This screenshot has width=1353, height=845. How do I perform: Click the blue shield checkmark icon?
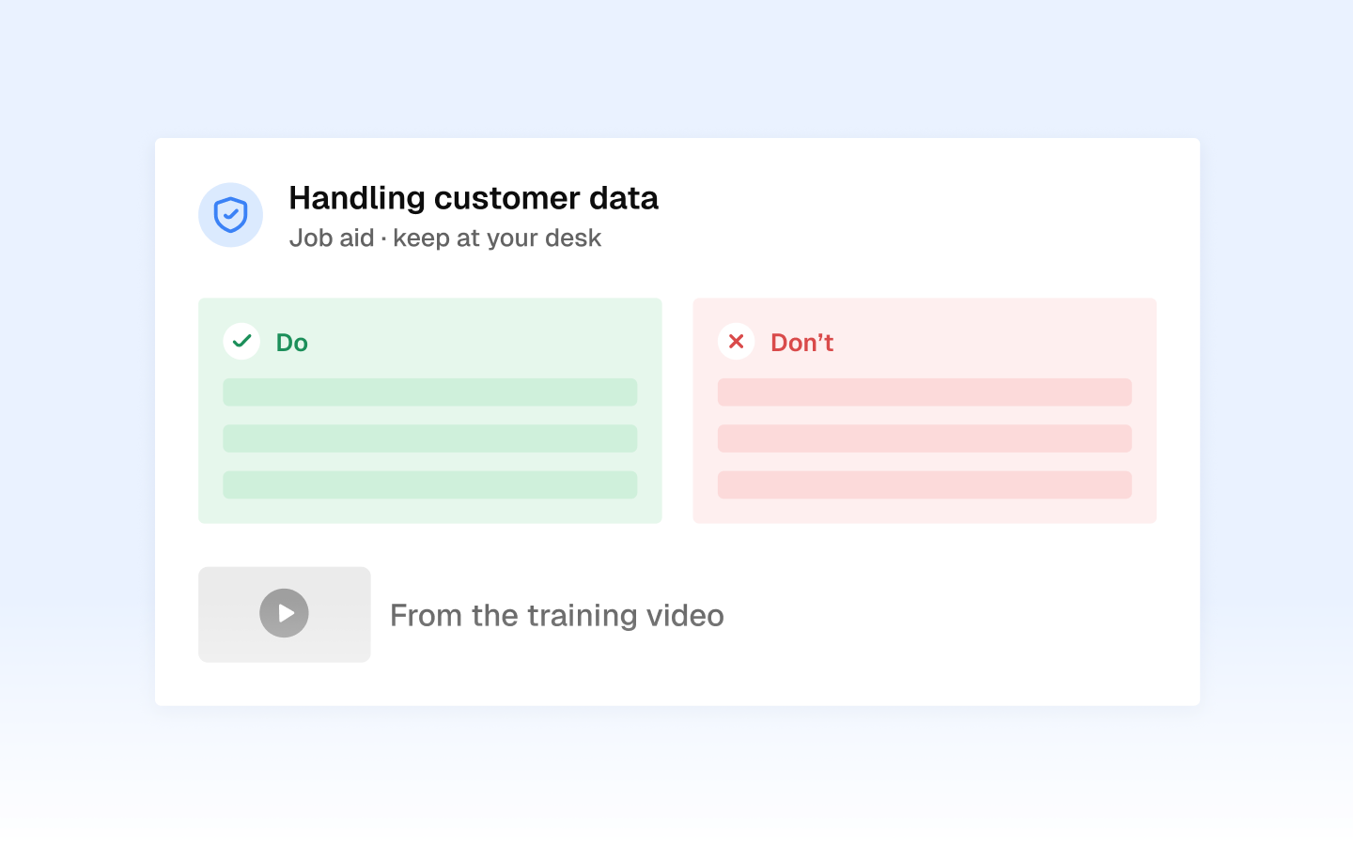[x=230, y=215]
